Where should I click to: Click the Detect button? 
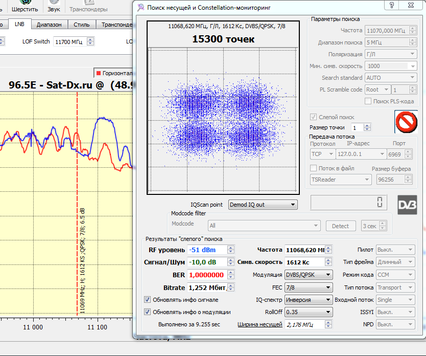pos(340,226)
